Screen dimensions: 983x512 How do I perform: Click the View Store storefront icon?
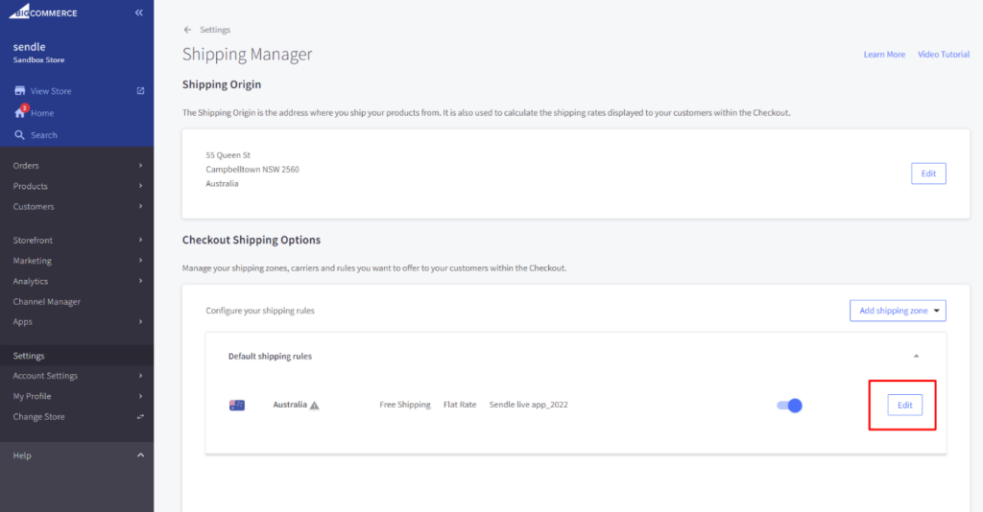point(19,91)
